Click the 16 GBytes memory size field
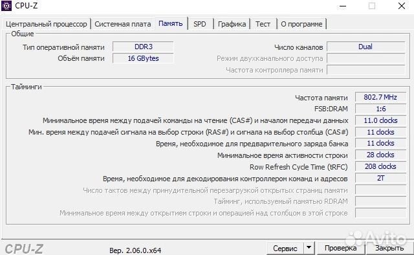The image size is (414, 255). pyautogui.click(x=143, y=58)
